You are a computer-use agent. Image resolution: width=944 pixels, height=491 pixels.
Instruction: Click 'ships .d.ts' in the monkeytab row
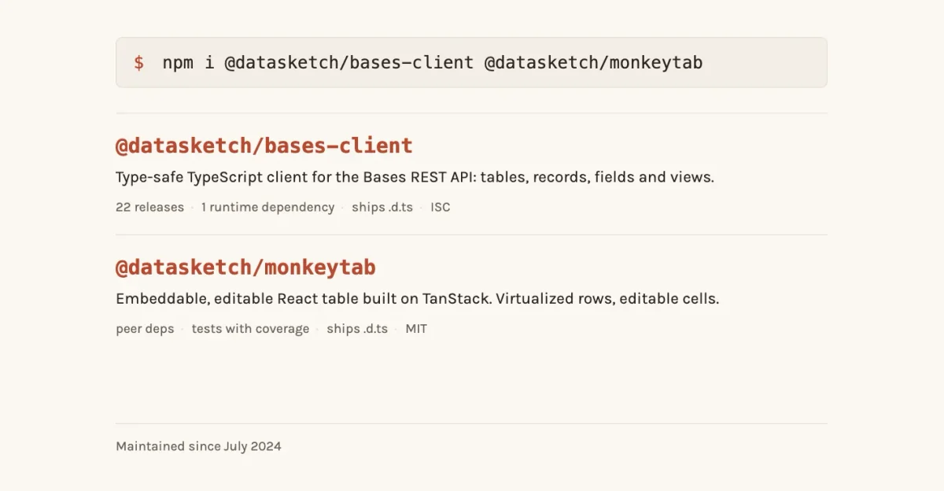[357, 329]
